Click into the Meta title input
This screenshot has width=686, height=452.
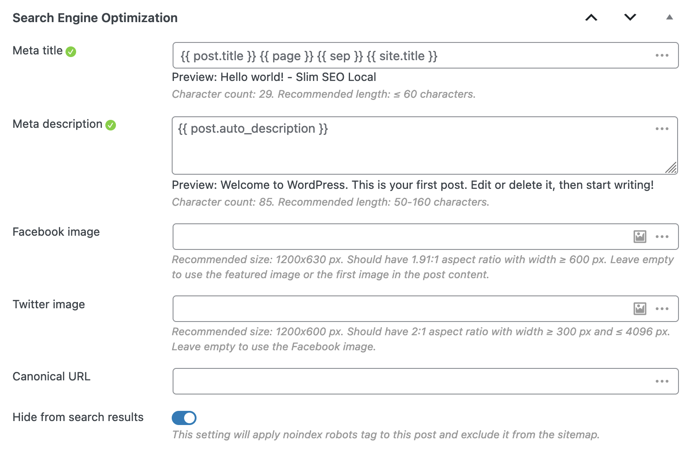coord(412,55)
